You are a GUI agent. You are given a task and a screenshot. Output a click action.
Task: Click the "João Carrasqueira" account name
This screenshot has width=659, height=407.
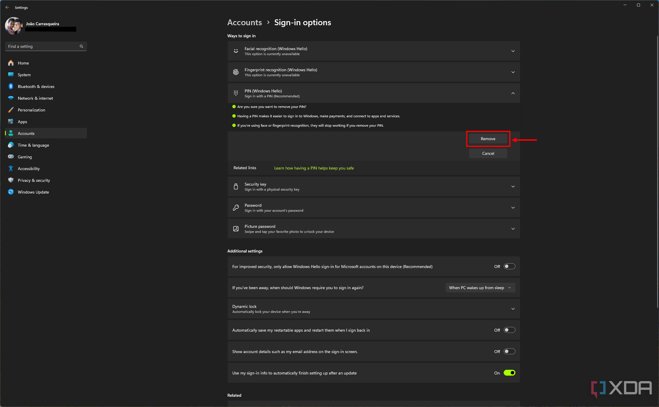coord(42,24)
